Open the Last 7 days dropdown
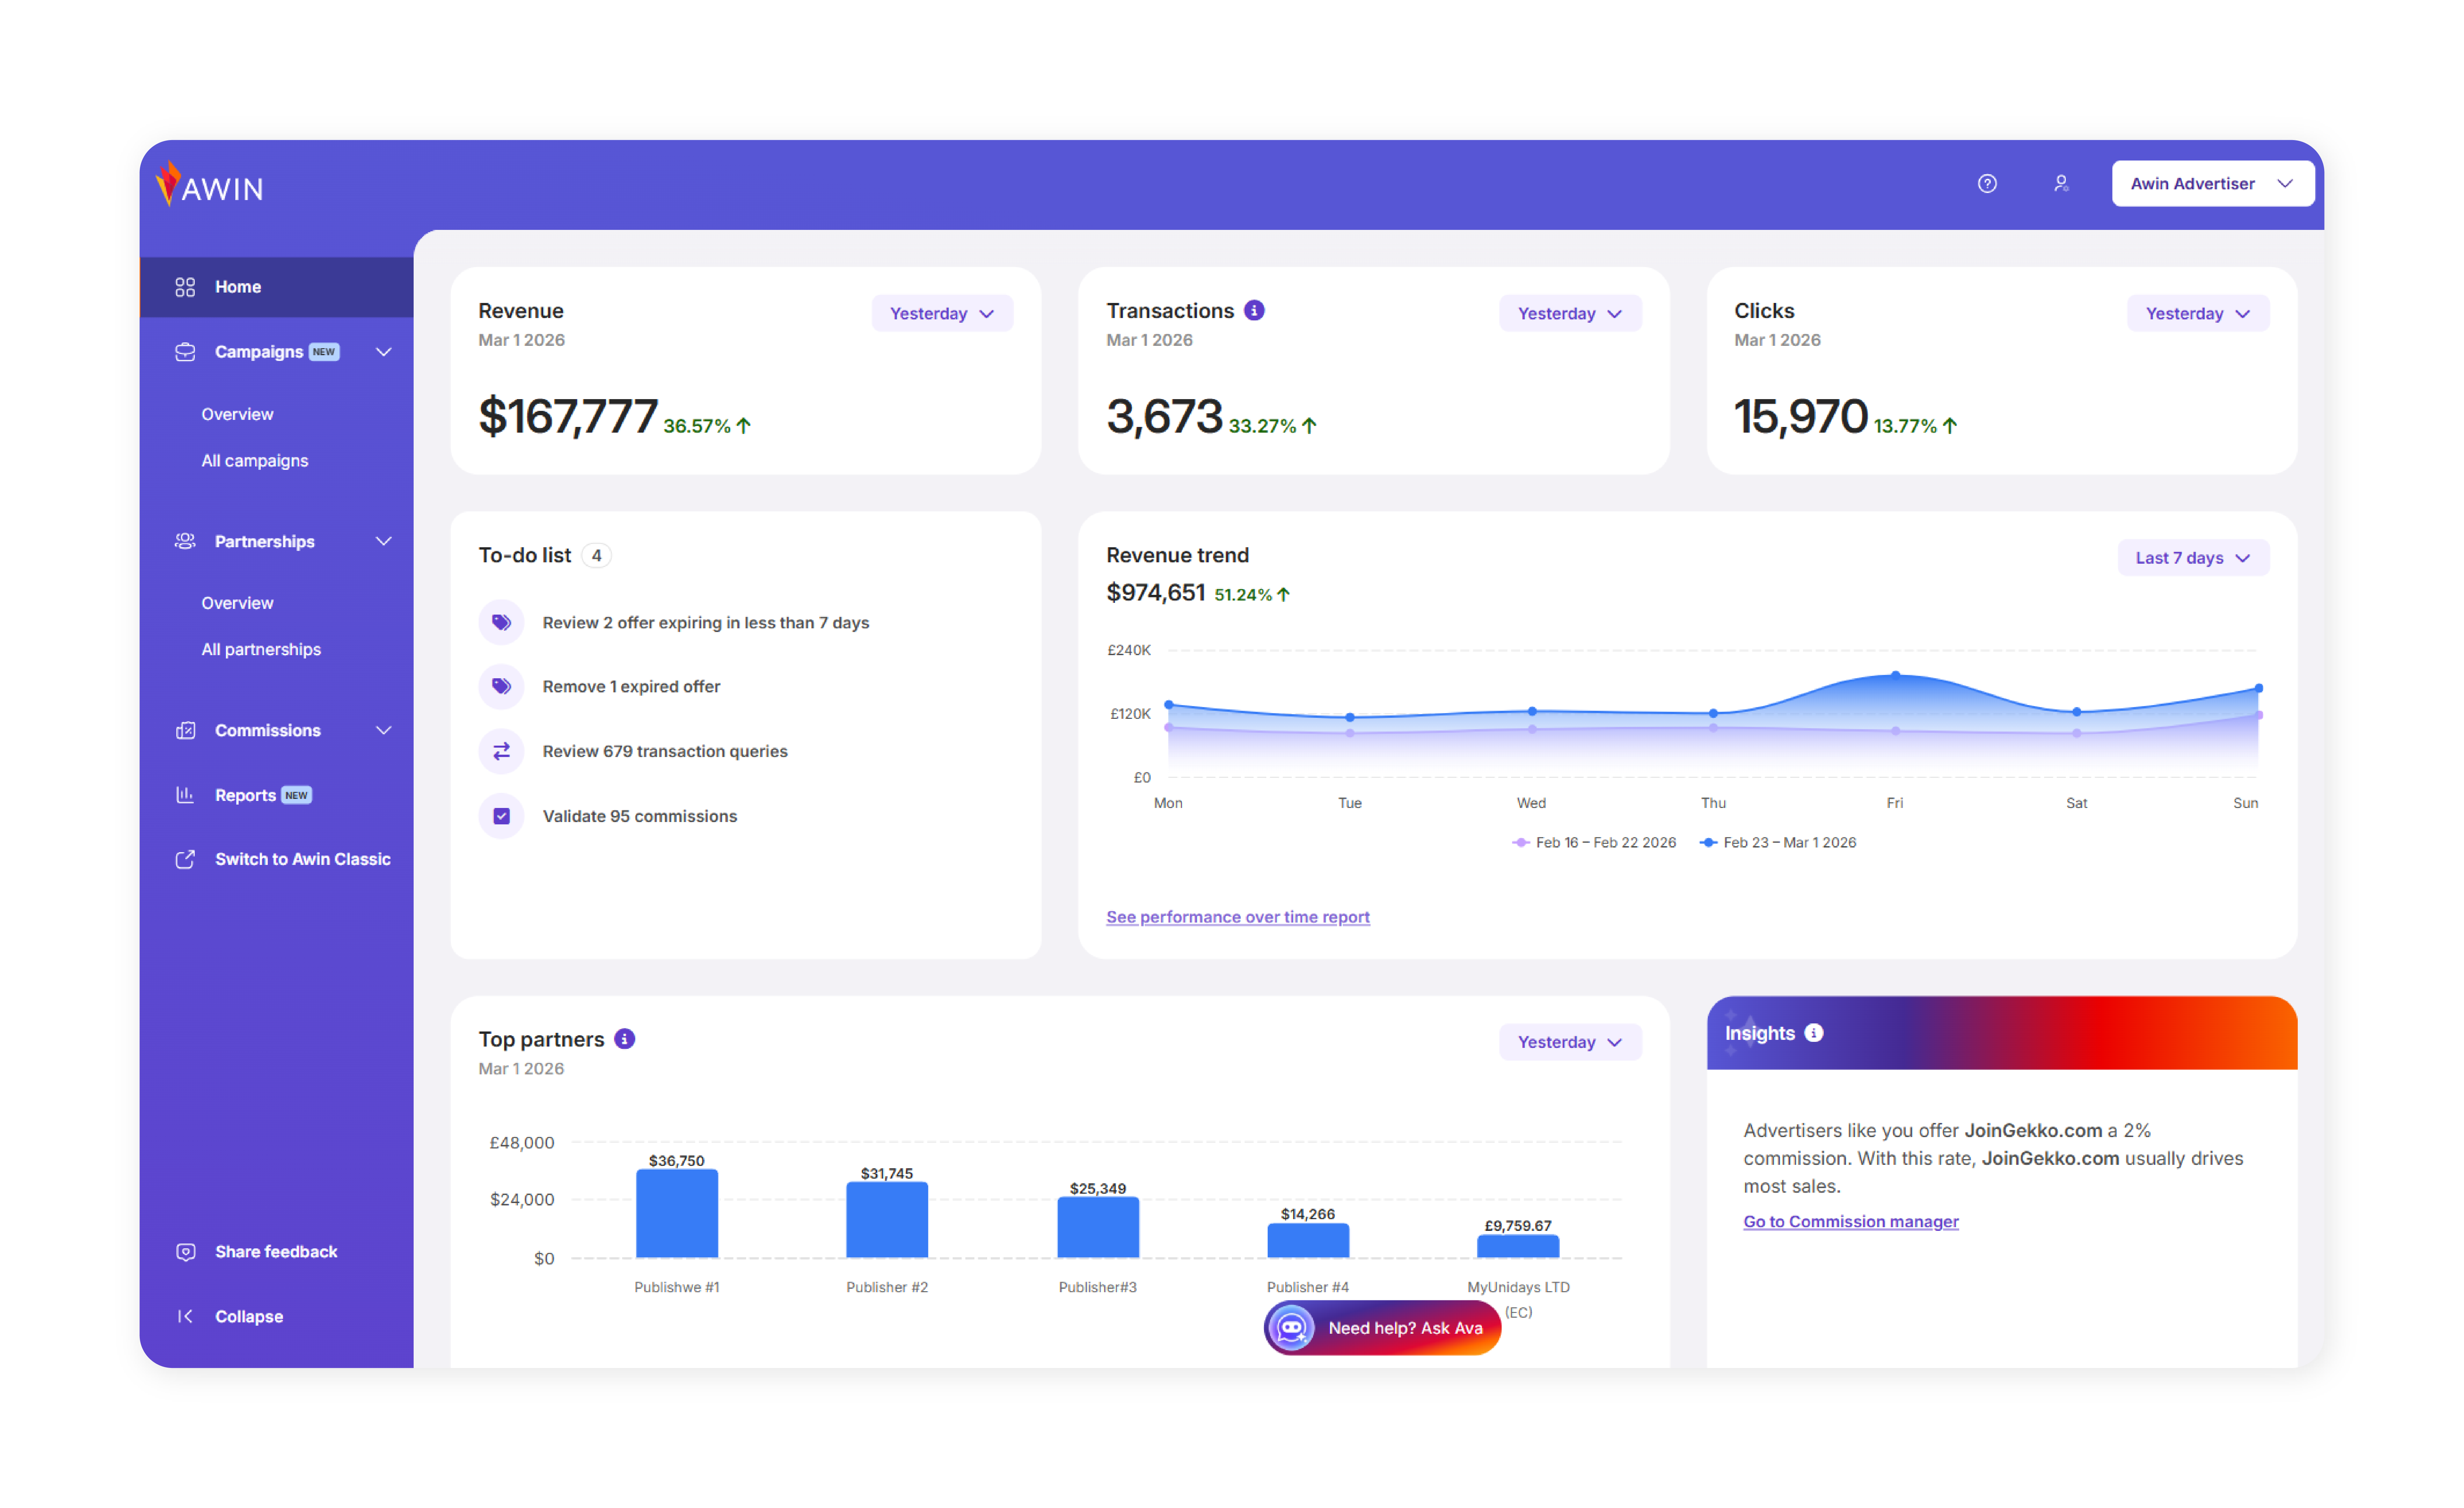The width and height of the screenshot is (2464, 1508). pos(2192,558)
